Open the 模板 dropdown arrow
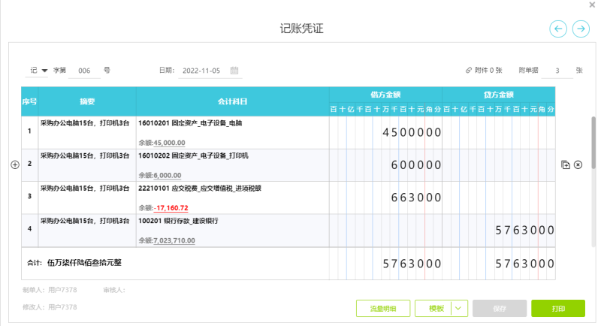Viewport: 601px width, 326px height. 459,309
